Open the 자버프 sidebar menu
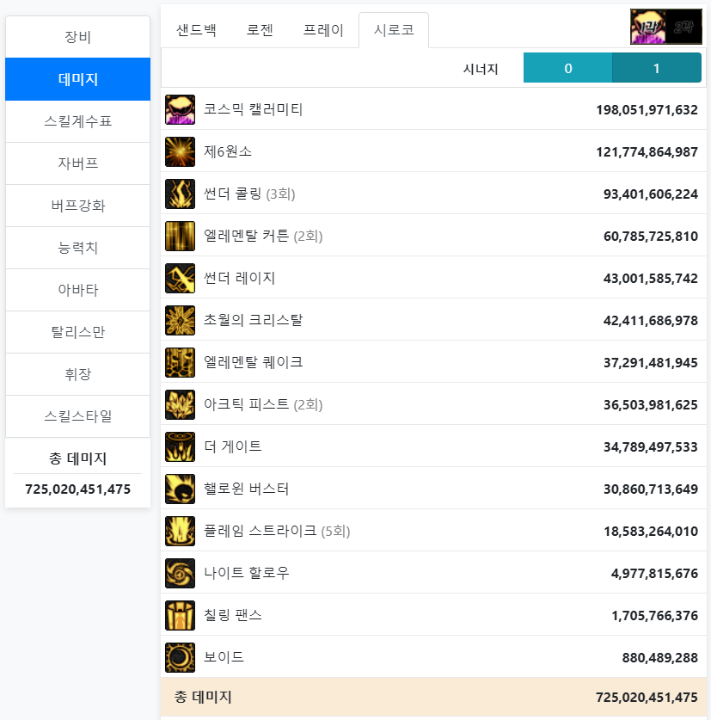The width and height of the screenshot is (711, 720). (x=77, y=163)
